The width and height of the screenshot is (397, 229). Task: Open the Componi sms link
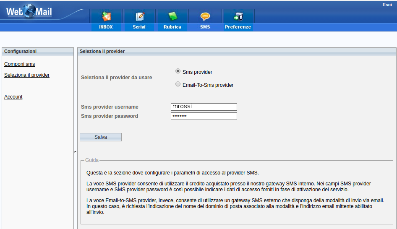pos(19,64)
